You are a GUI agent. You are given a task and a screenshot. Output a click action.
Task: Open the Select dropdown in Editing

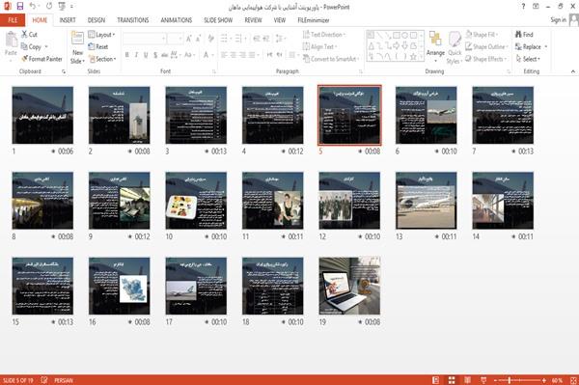(528, 59)
